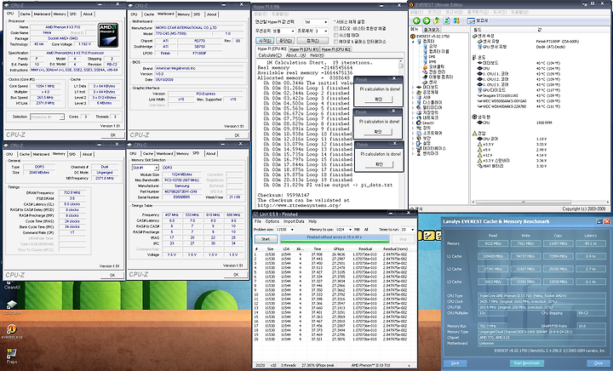Click voltage (전압) warning icon in EVEREST list

(474, 134)
